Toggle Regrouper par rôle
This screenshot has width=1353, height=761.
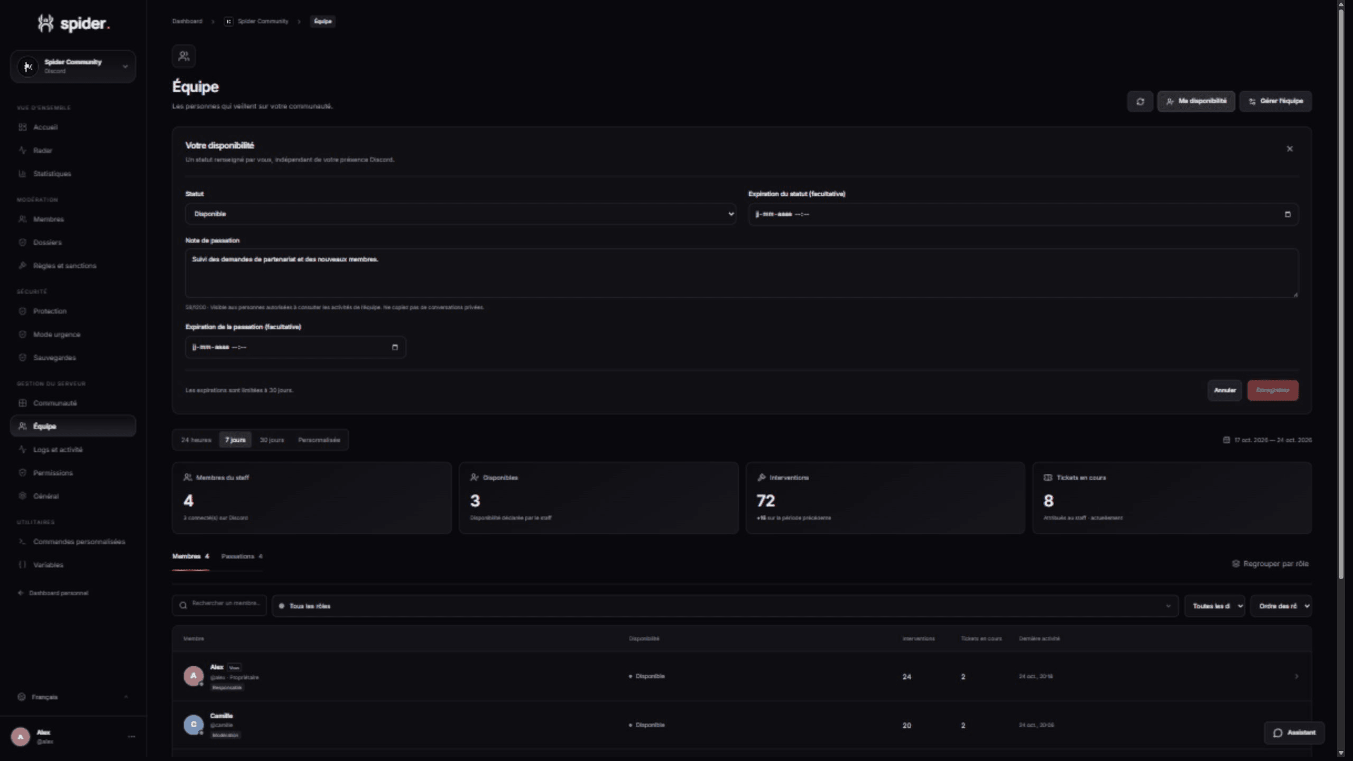click(1271, 564)
